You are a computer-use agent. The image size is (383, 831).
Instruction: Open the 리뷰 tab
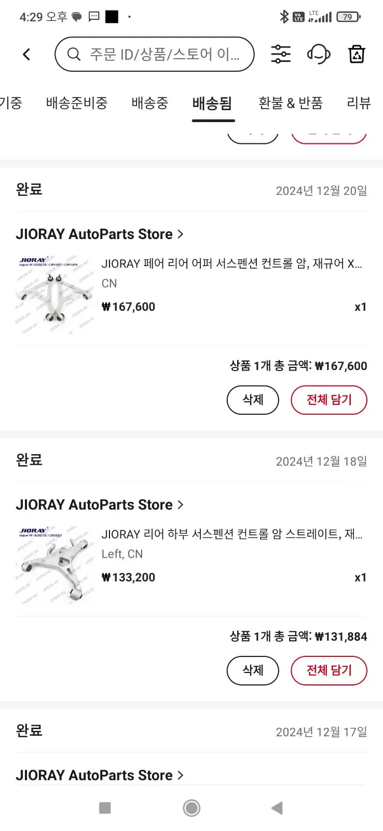pyautogui.click(x=359, y=103)
